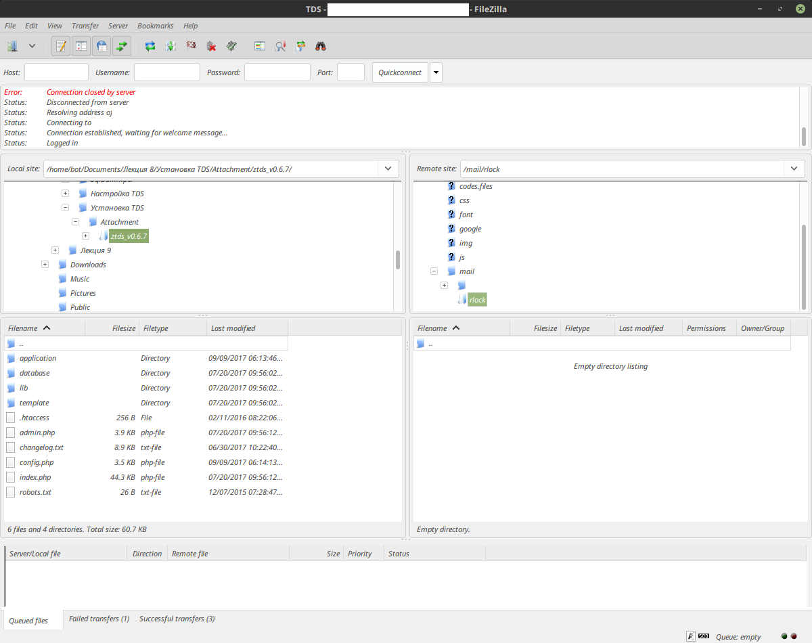812x643 pixels.
Task: Open the Site Manager icon
Action: coord(12,46)
